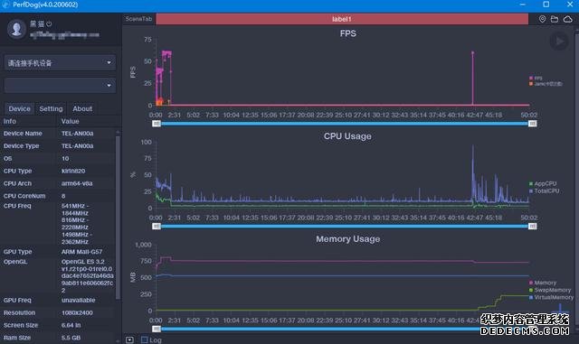Click the device info panel scrollbar
The image size is (579, 344).
118,218
